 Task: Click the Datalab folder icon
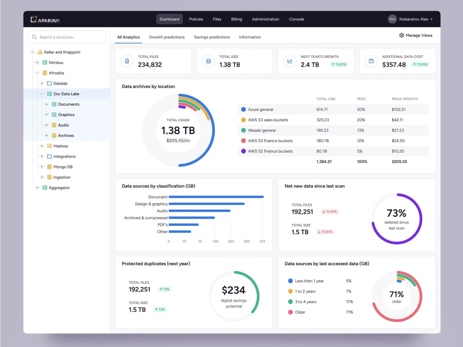coord(50,83)
